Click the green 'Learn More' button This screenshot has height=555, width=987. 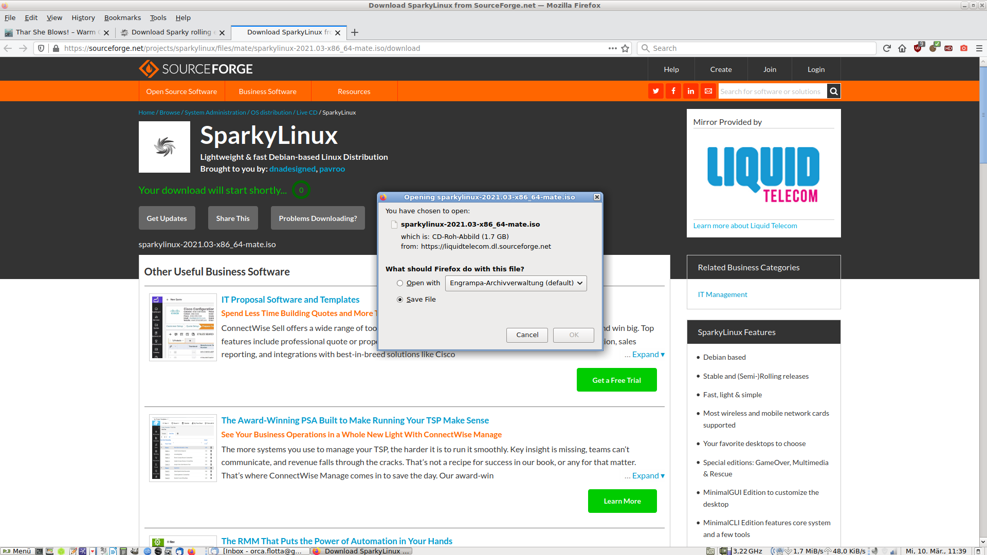[622, 501]
